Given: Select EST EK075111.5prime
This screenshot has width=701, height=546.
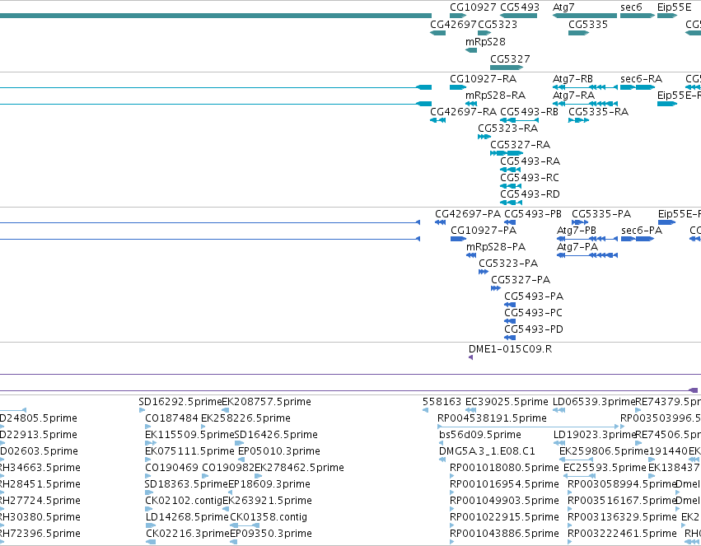Looking at the screenshot, I should (x=189, y=452).
